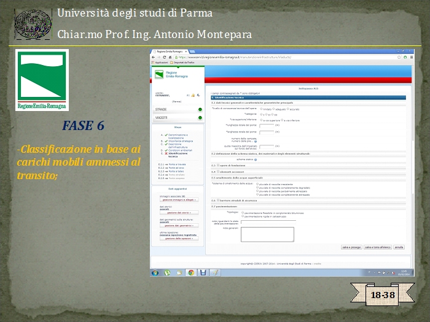Image resolution: width=430 pixels, height=322 pixels.
Task: Expand the STRADE sidebar section
Action: click(178, 110)
